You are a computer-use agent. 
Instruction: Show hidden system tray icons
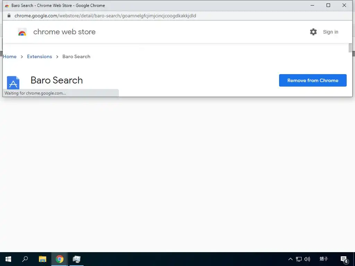point(290,259)
